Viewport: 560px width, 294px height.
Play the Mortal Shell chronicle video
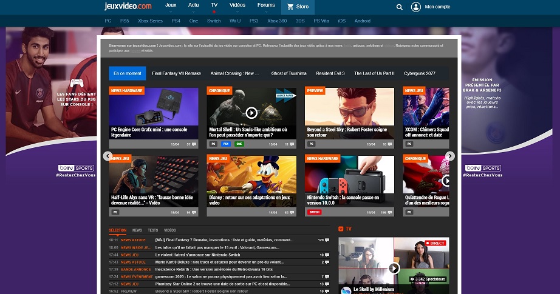coord(251,113)
